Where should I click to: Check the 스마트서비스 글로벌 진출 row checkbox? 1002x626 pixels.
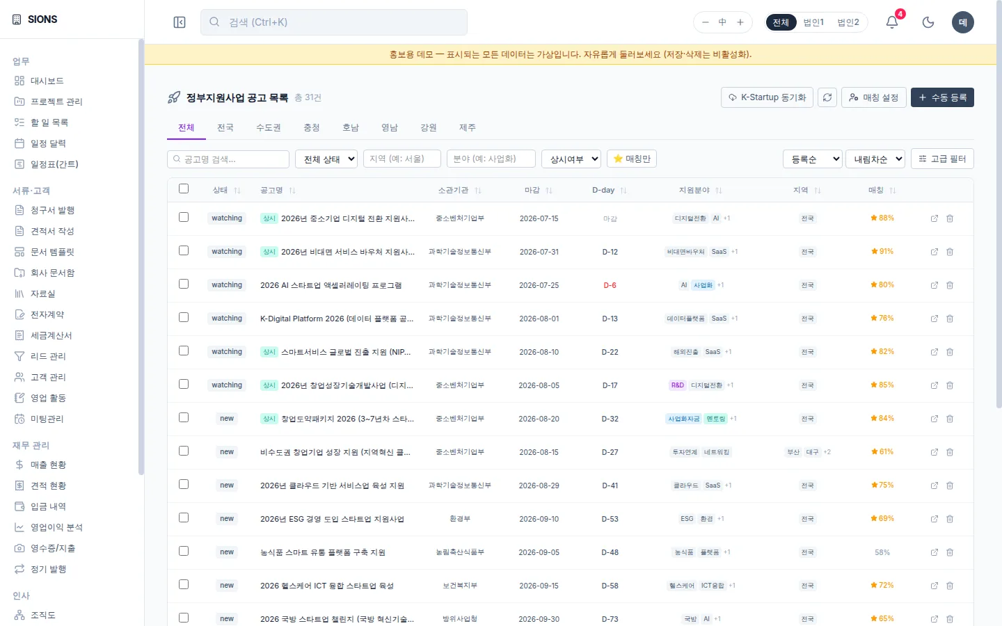[184, 351]
